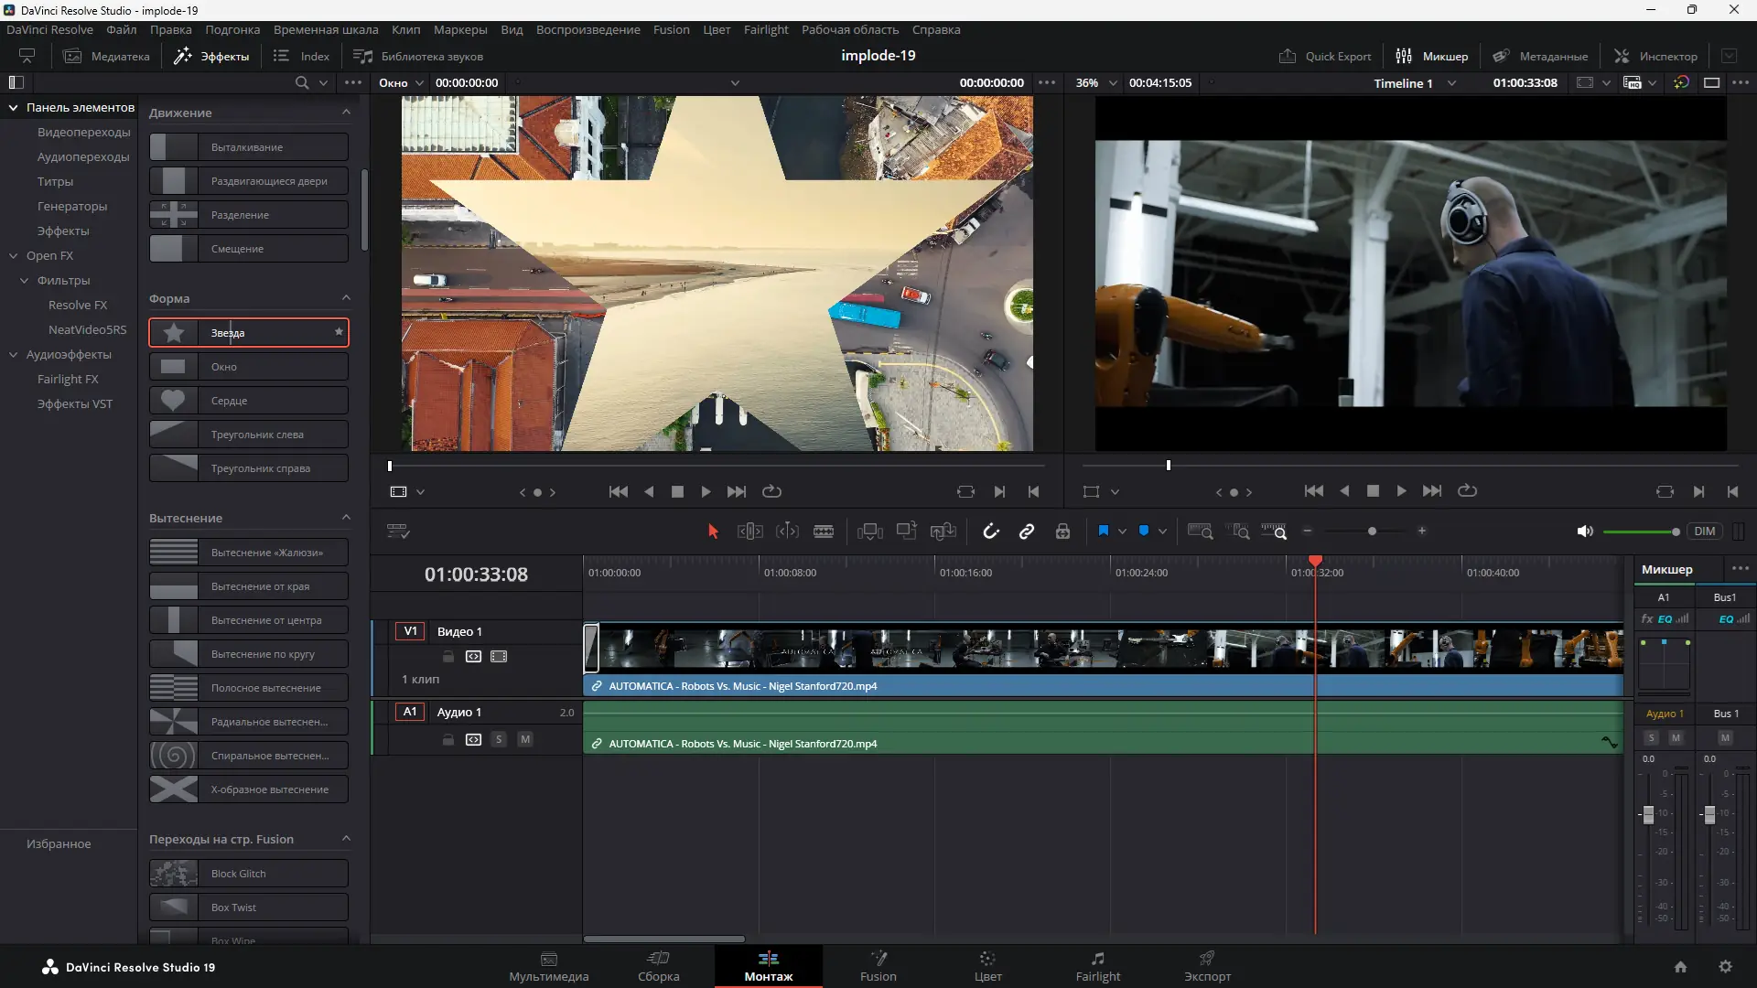This screenshot has height=988, width=1757.
Task: Click the Quick Export button
Action: 1325,56
